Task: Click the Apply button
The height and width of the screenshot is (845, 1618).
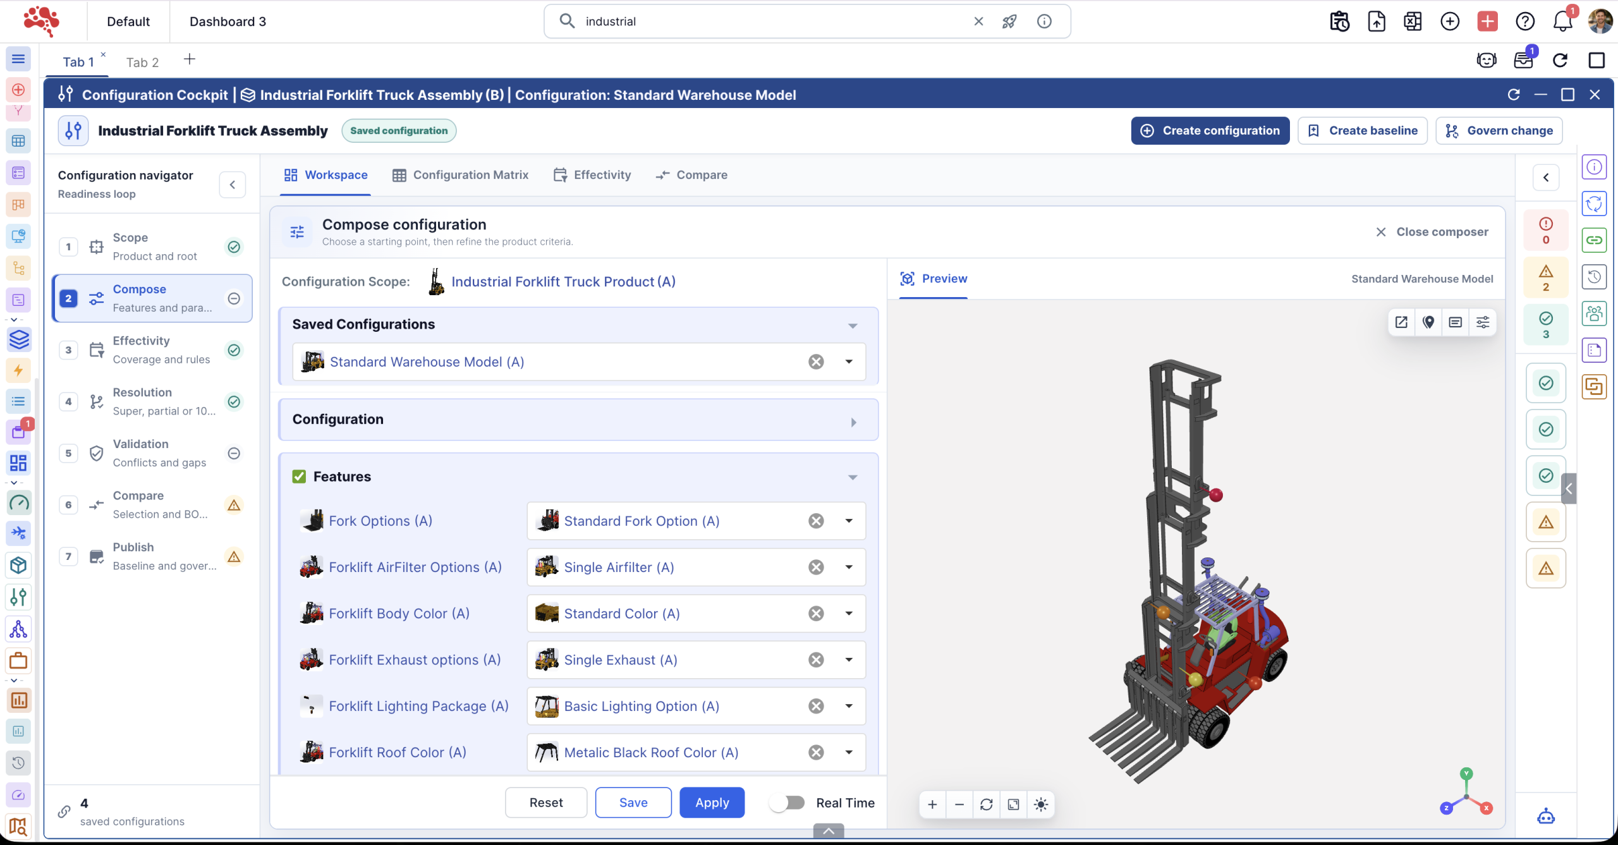Action: pos(712,803)
